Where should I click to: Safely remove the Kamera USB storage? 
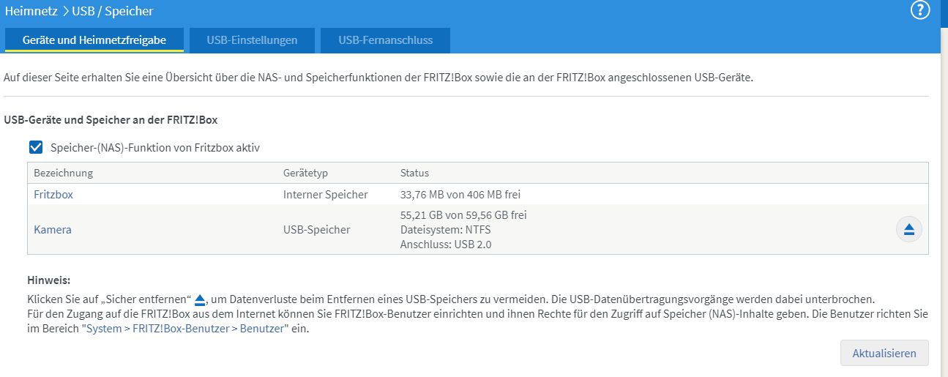pyautogui.click(x=908, y=230)
